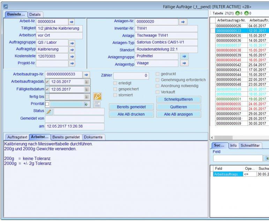Open the Arbeitsauftragsdatum date picker dropdown

[87, 82]
